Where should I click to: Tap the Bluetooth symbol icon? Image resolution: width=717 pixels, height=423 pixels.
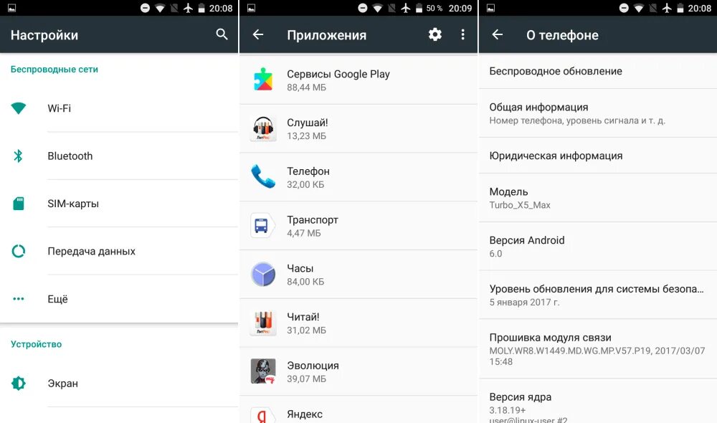(19, 156)
